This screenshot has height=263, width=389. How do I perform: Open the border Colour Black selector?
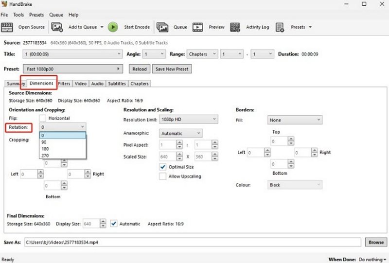[295, 185]
